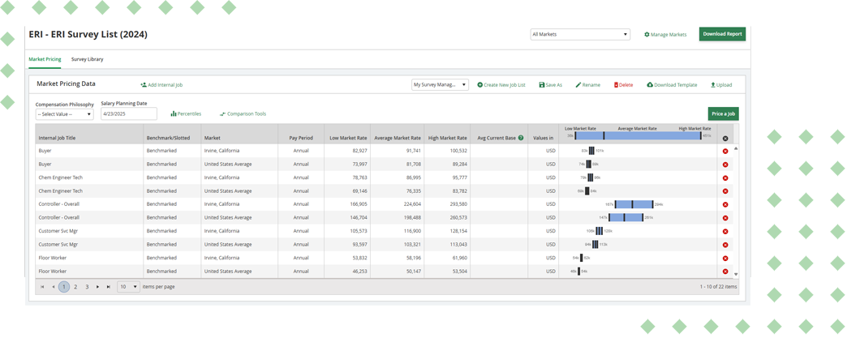Click the '1 - 10 of 22 items' text
Image resolution: width=847 pixels, height=338 pixels.
coord(718,287)
